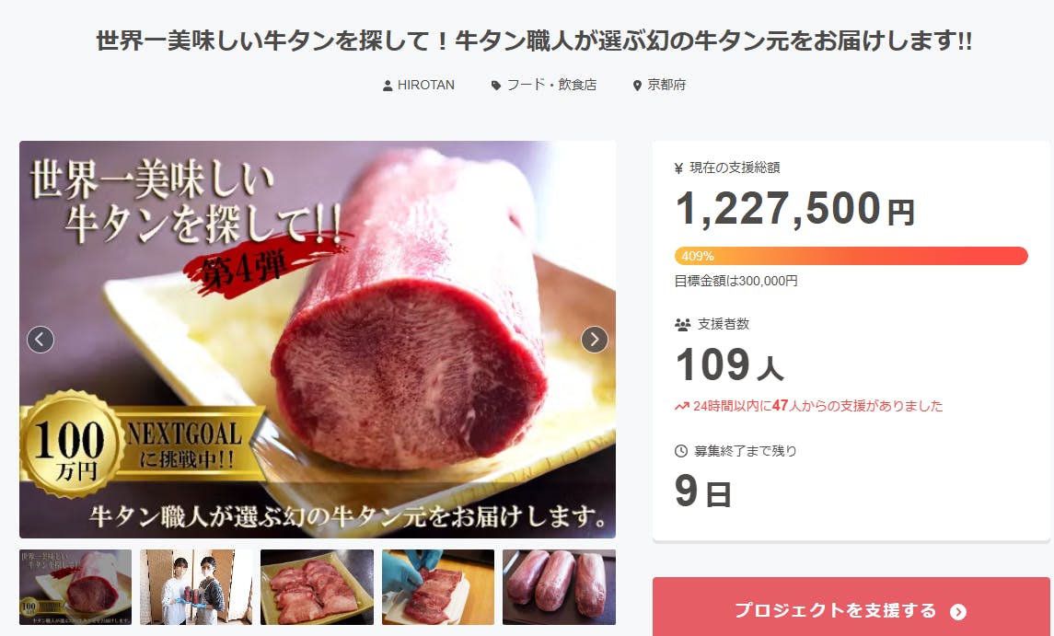1054x636 pixels.
Task: Go to previous slide with left arrow
Action: point(41,340)
